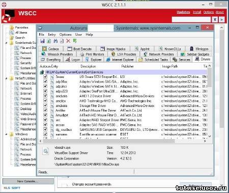Collapse the Windows tree node

click(x=7, y=134)
